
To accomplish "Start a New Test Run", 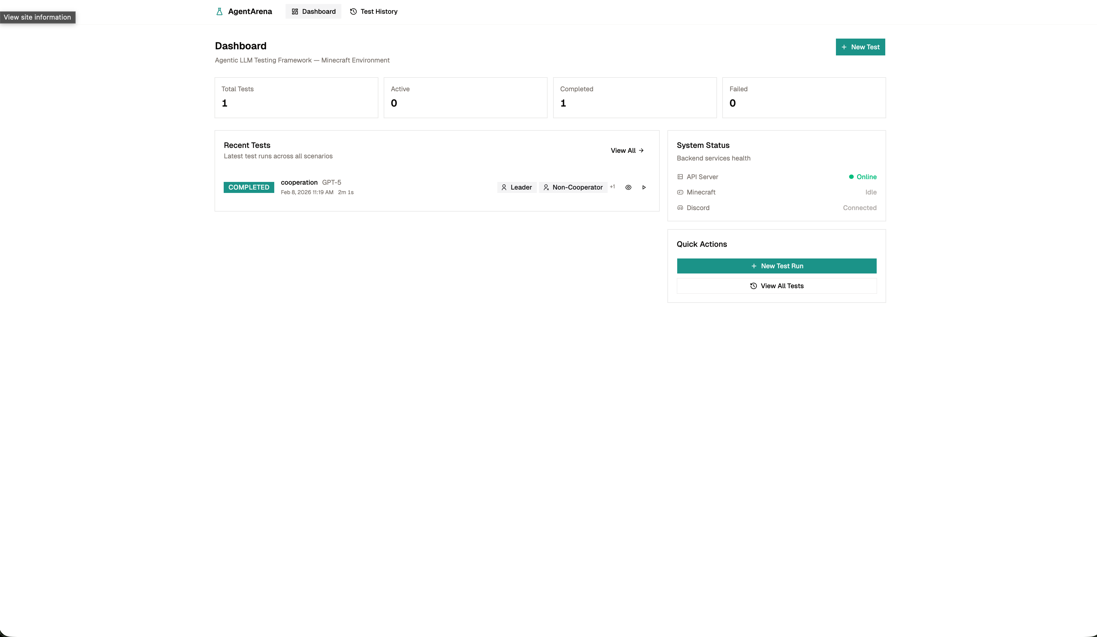I will point(776,266).
